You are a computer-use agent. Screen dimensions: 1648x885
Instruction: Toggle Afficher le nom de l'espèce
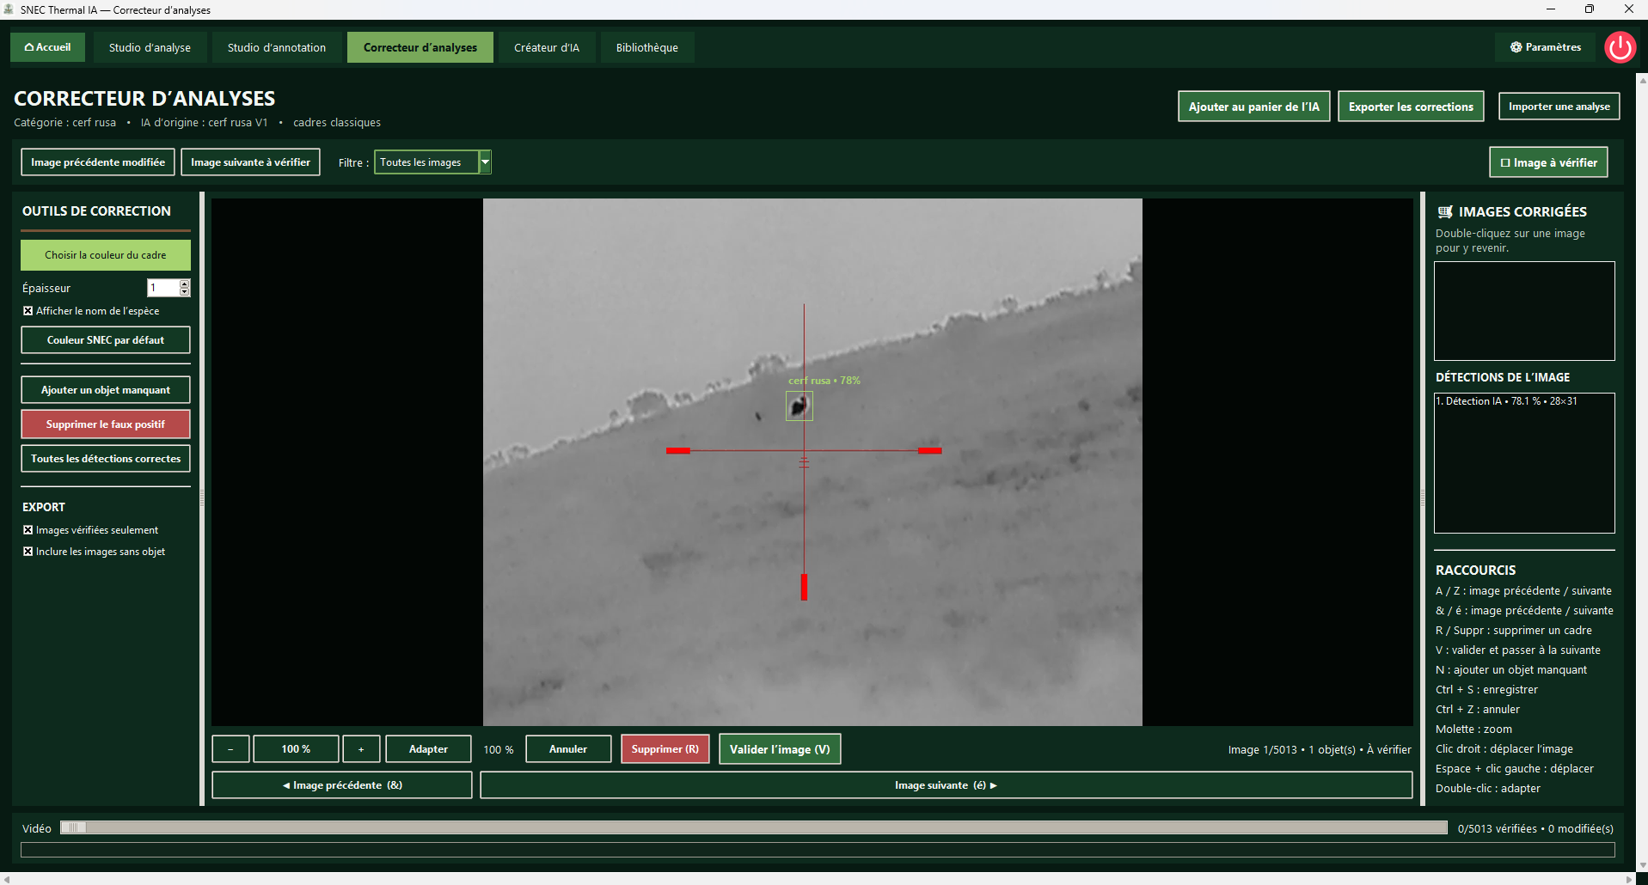(x=28, y=311)
